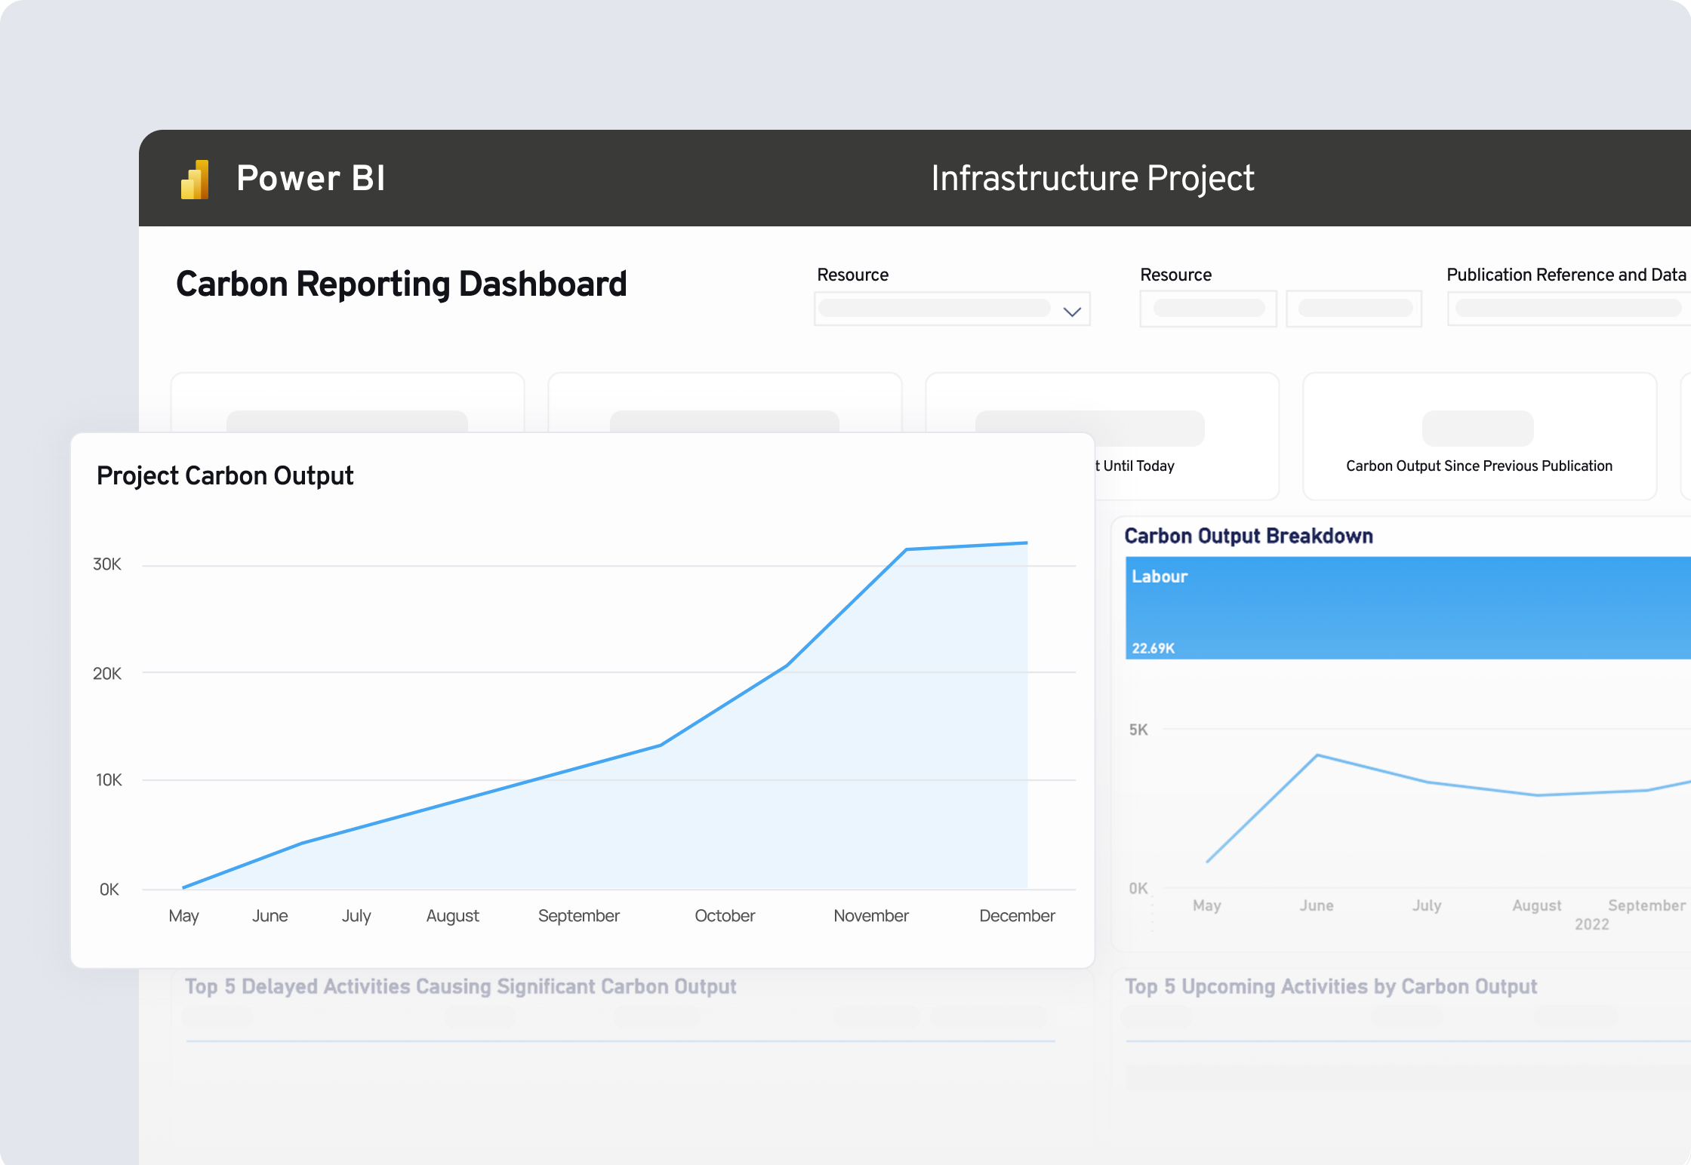Viewport: 1691px width, 1165px height.
Task: Open the first Resource combo box field
Action: coord(935,309)
